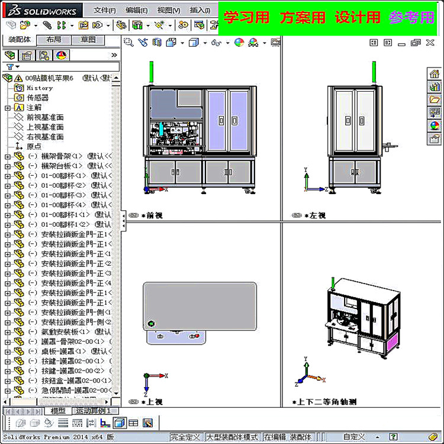The image size is (444, 444).
Task: Expand the 注解 tree node
Action: click(8, 108)
